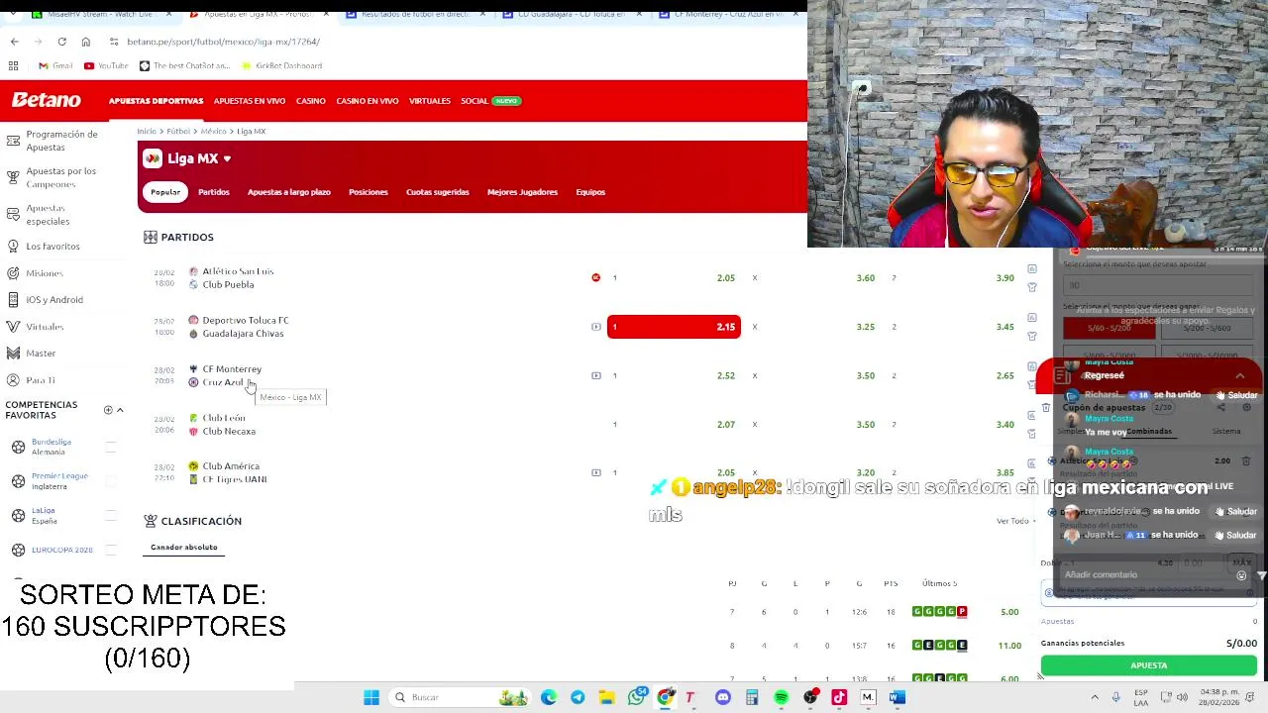Open Windows Start menu
Viewport: 1268px width, 713px height.
371,697
